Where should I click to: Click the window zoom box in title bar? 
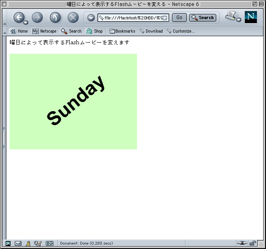point(255,4)
